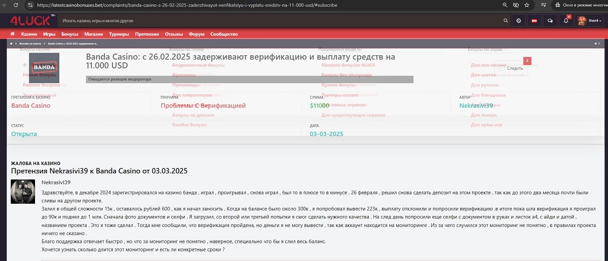The image size is (608, 261).
Task: Open the Бонусы menu in the navigation bar
Action: coord(69,34)
